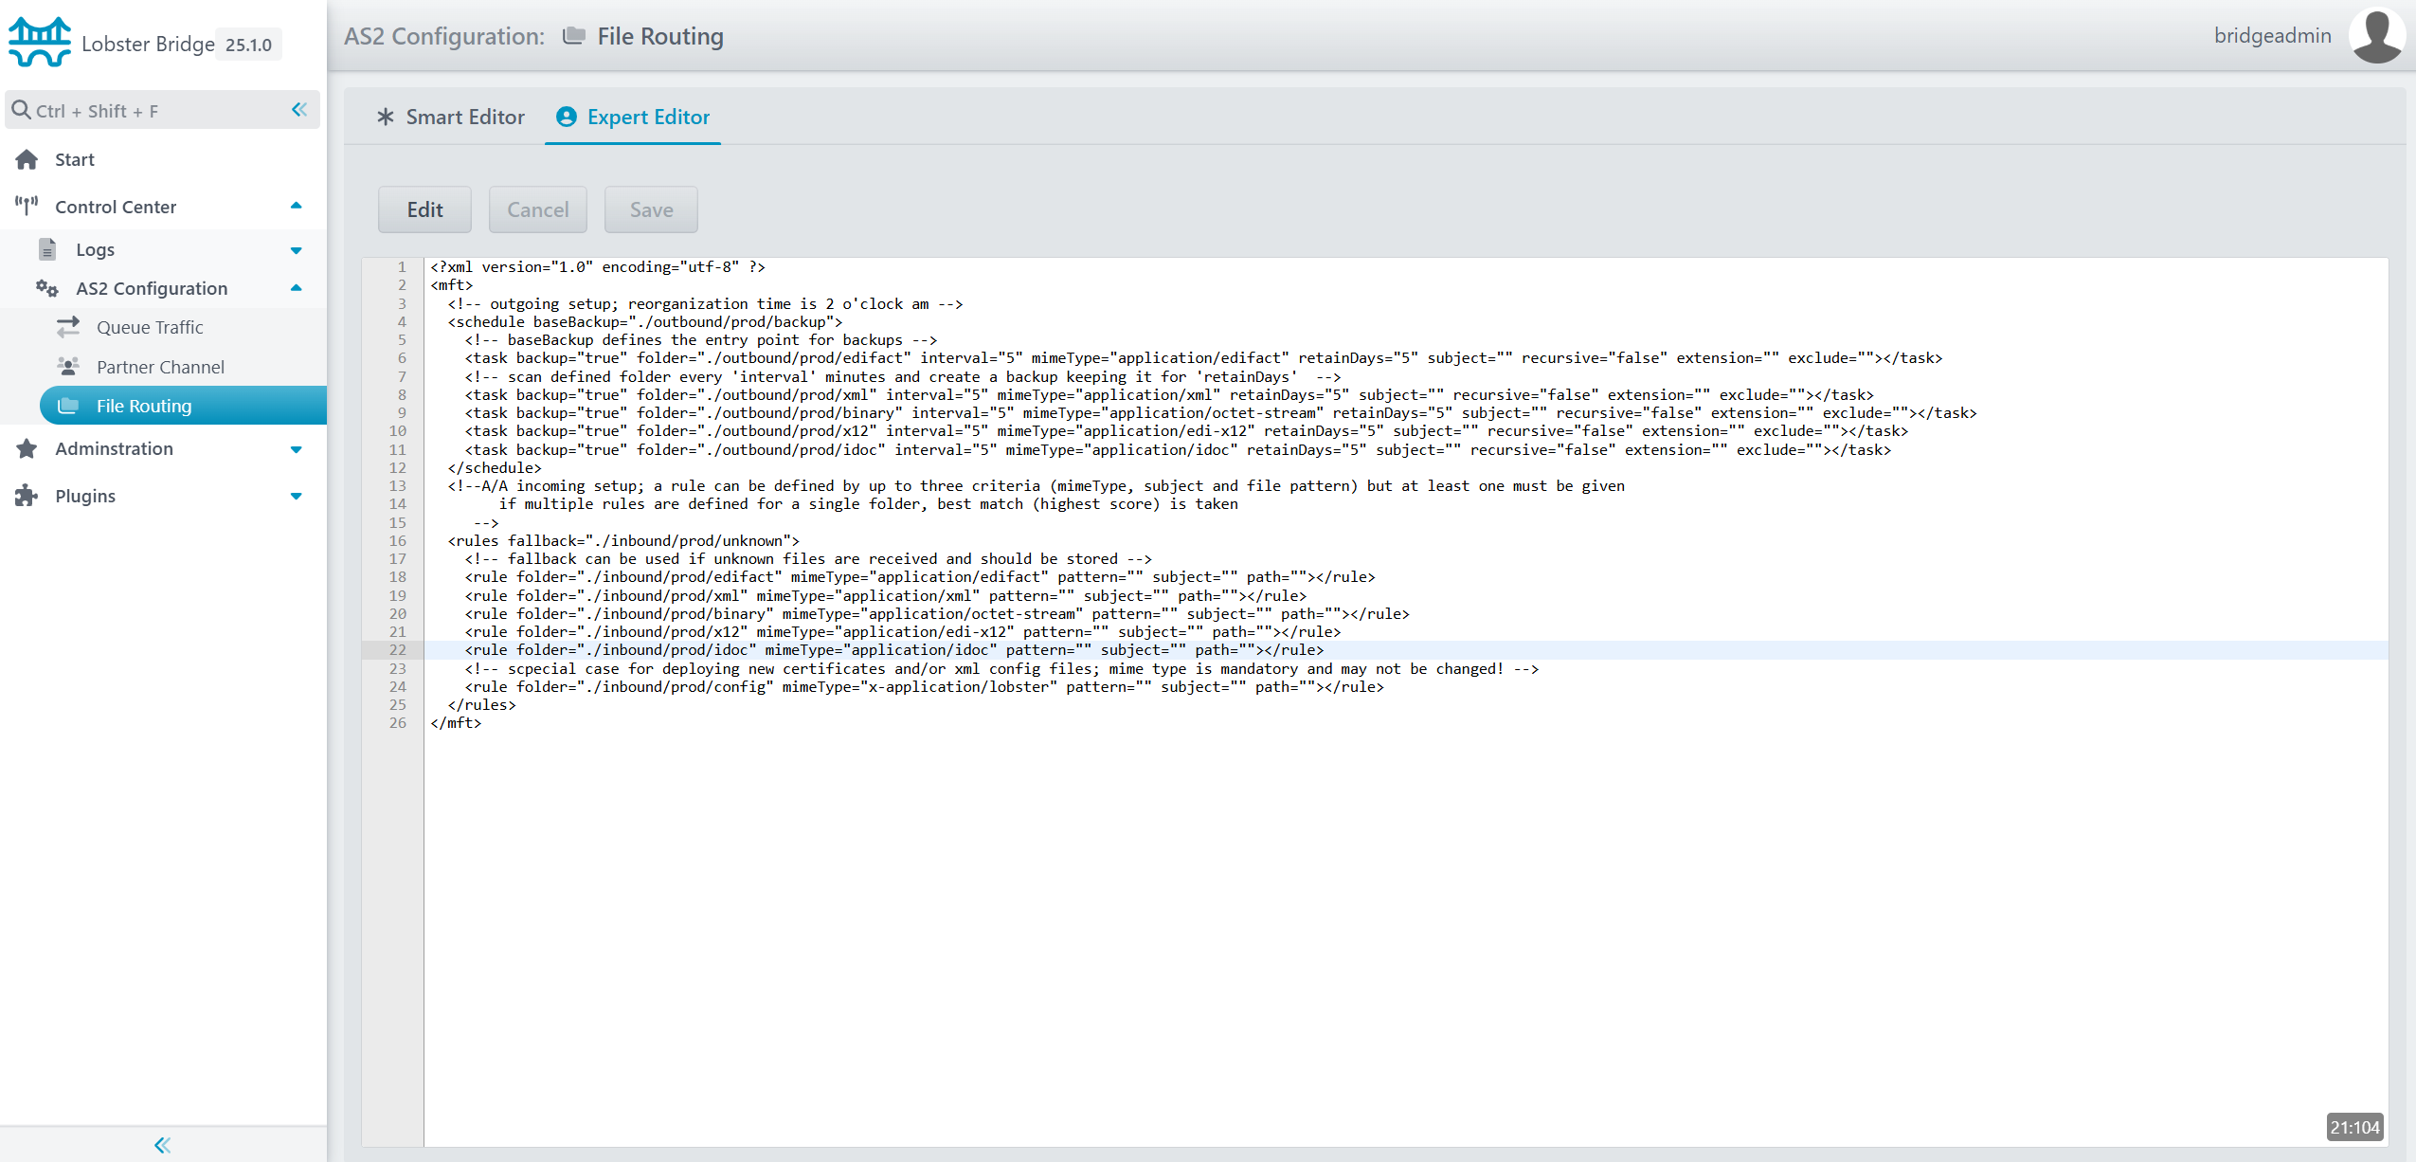Click the Start home icon

tap(27, 159)
